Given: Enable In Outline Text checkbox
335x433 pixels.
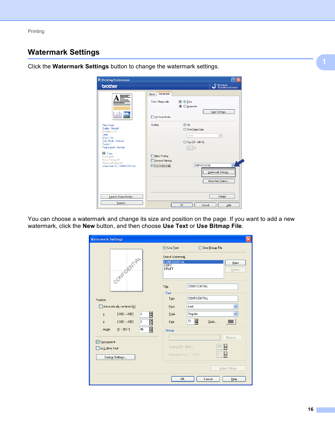Looking at the screenshot, I should coord(98,348).
